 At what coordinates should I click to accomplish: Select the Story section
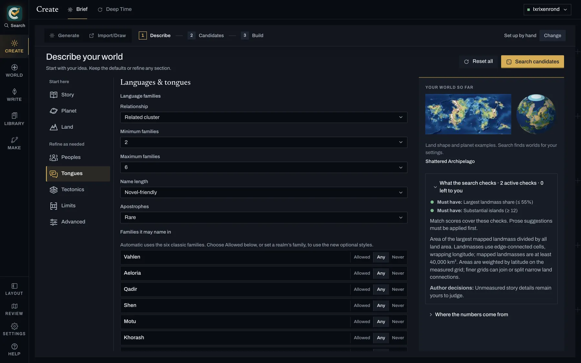tap(78, 95)
